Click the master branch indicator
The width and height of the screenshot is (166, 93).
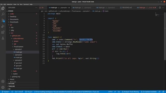coord(6,92)
